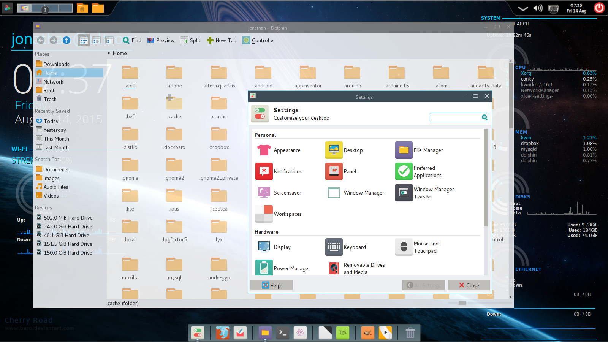Open the .adobe folder in Dolphin
608x342 pixels.
tap(174, 77)
